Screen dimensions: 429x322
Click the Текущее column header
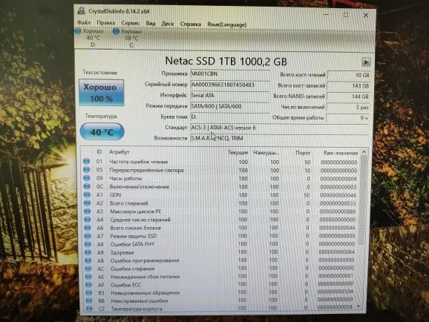pyautogui.click(x=238, y=152)
